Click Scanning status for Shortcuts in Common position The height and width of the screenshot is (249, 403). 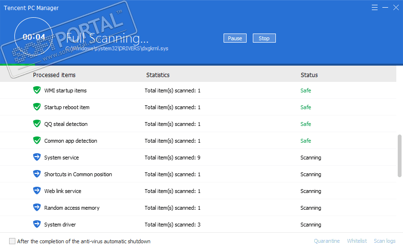pos(311,174)
